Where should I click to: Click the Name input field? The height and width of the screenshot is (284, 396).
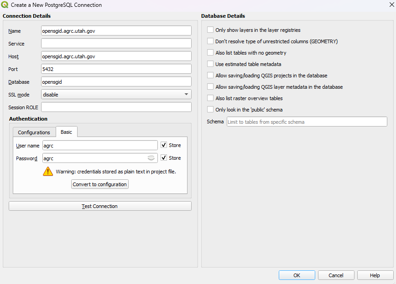click(116, 31)
